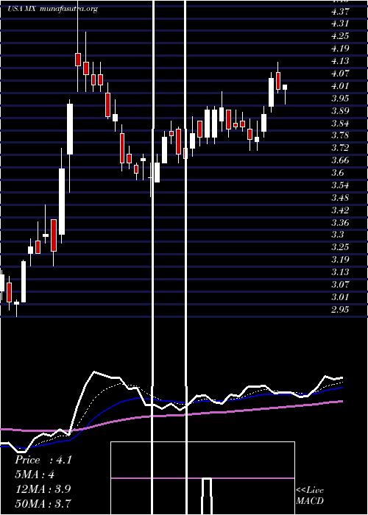Click the 3.36 price axis label
The width and height of the screenshot is (368, 515).
[340, 223]
